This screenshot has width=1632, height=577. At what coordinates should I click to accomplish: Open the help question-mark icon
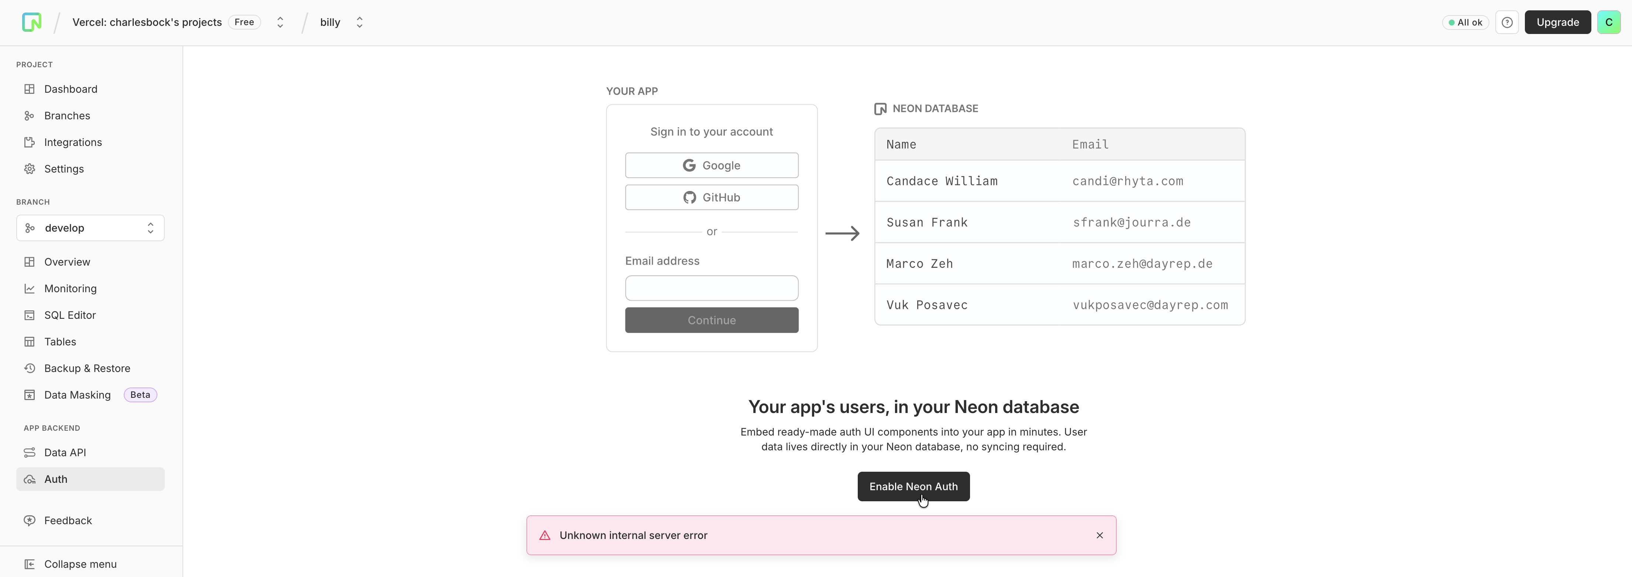click(1506, 22)
